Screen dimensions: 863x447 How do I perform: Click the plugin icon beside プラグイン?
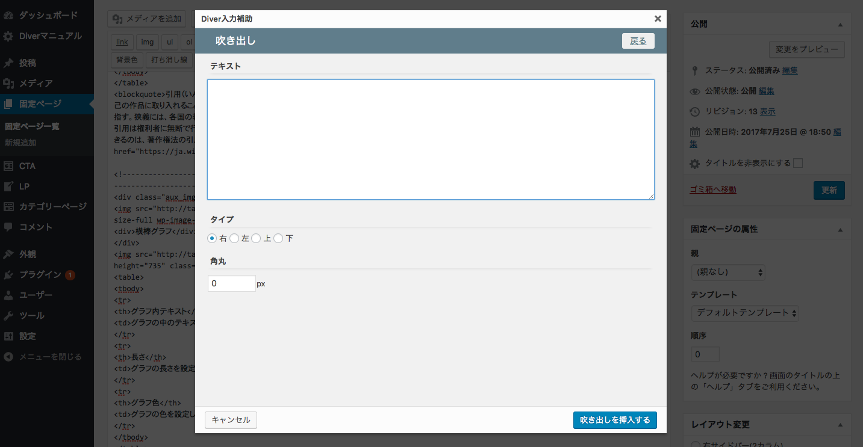click(8, 275)
